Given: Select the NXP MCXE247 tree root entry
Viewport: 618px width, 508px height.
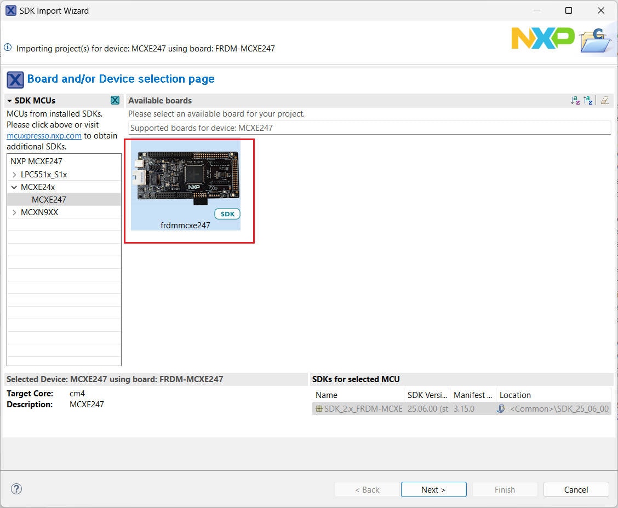Looking at the screenshot, I should point(36,161).
